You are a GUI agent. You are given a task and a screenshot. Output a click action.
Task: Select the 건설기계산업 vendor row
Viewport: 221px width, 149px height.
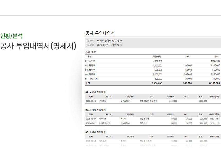(x=104, y=123)
